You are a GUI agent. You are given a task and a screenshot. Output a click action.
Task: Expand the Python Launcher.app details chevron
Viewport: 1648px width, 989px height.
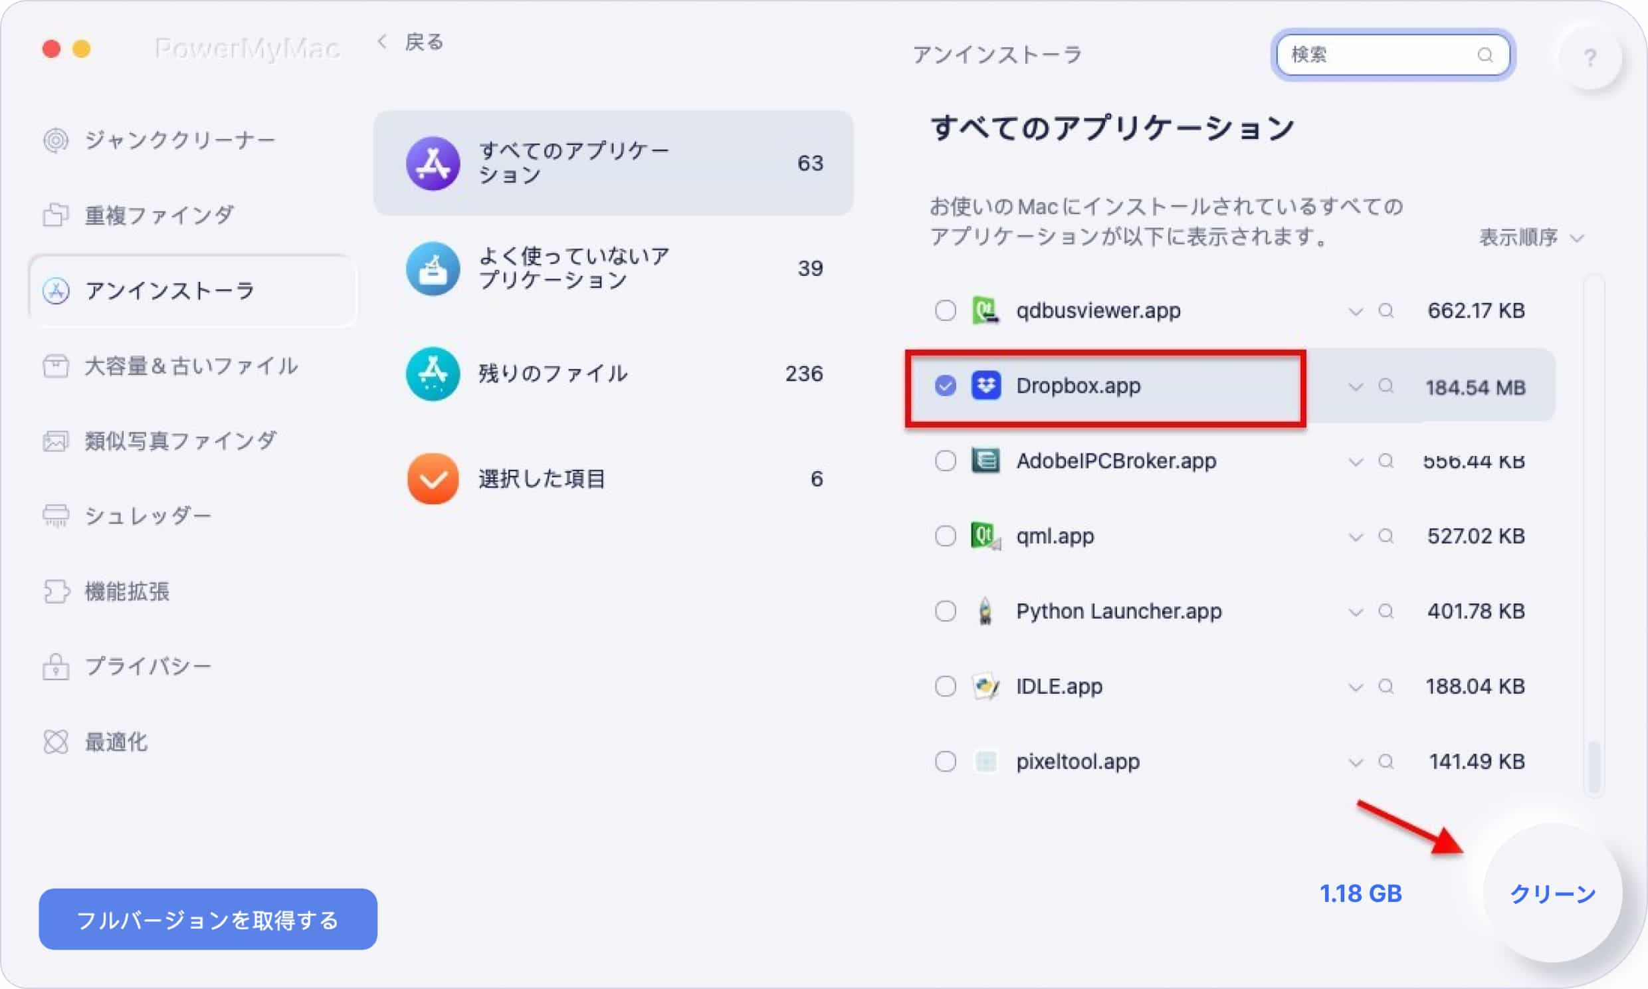coord(1355,612)
